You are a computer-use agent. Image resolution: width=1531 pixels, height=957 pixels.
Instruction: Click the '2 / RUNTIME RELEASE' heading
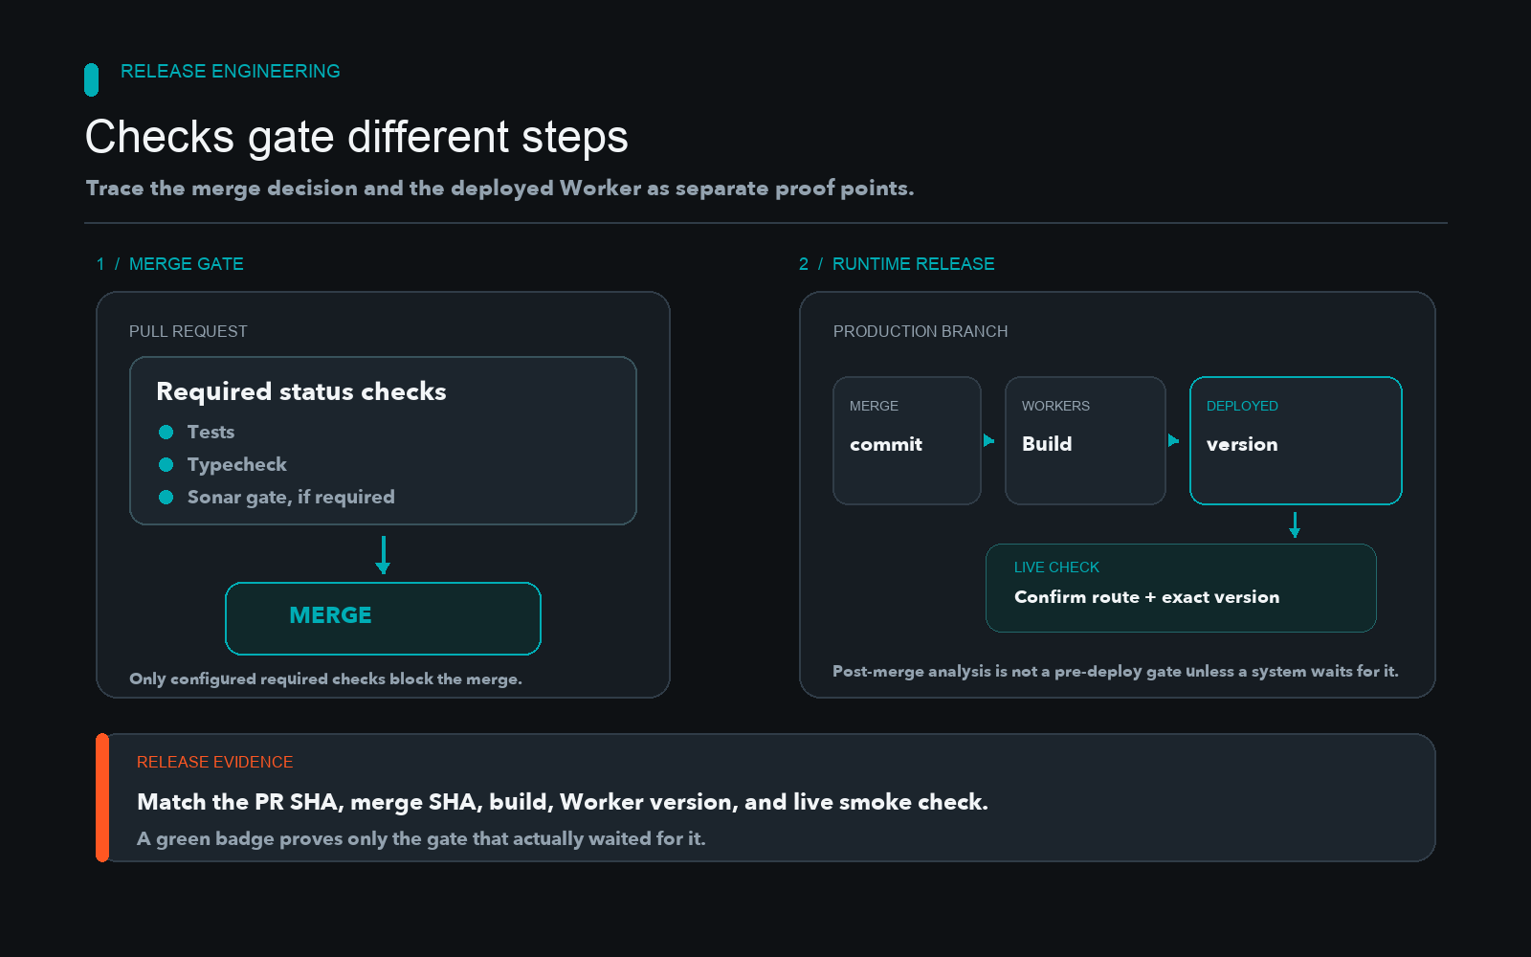pos(897,264)
